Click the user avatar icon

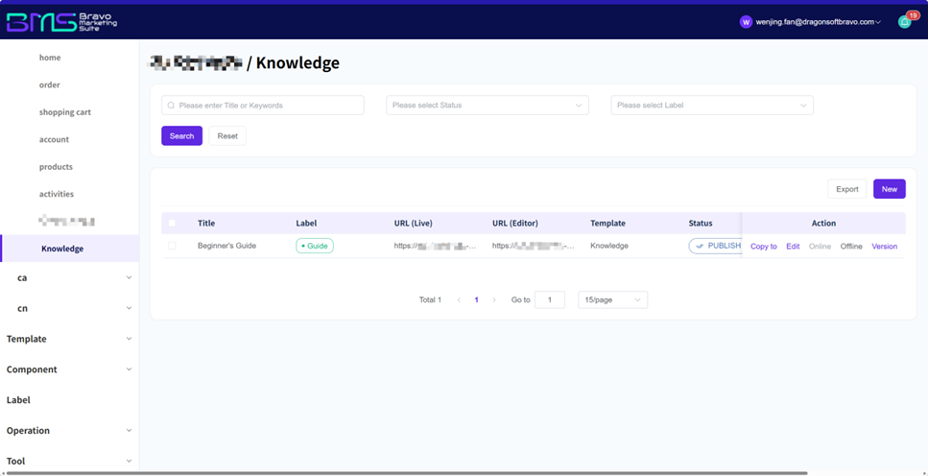(746, 22)
